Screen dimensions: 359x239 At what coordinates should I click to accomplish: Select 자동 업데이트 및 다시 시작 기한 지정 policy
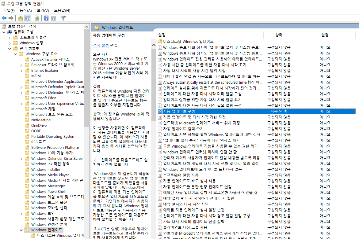click(194, 117)
